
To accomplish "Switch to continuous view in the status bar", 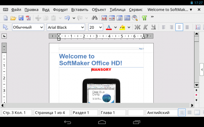I will [x=190, y=112].
